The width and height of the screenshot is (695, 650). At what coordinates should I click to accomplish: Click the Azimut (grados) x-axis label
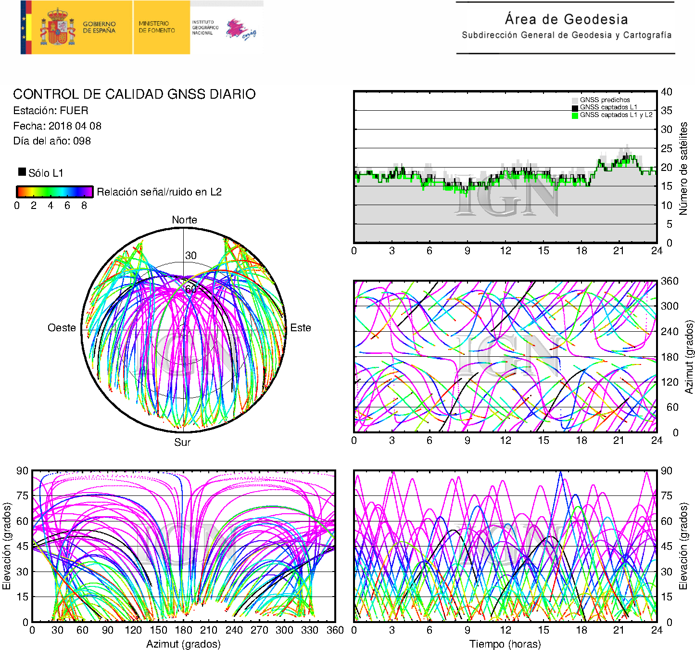coord(183,644)
